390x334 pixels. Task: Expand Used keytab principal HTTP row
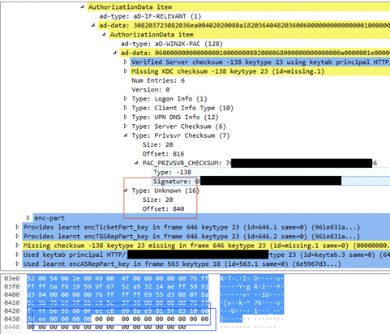(17, 255)
